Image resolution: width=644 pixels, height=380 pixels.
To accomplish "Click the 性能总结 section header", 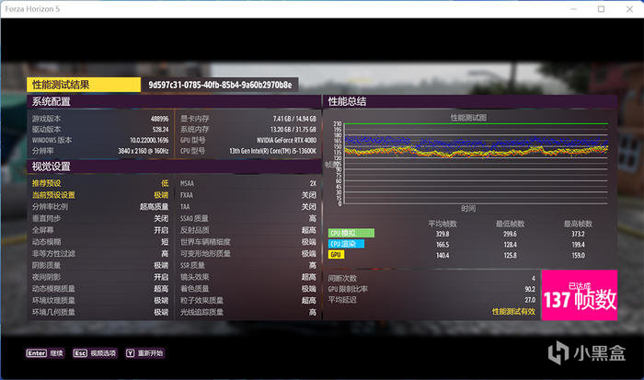I will [470, 101].
